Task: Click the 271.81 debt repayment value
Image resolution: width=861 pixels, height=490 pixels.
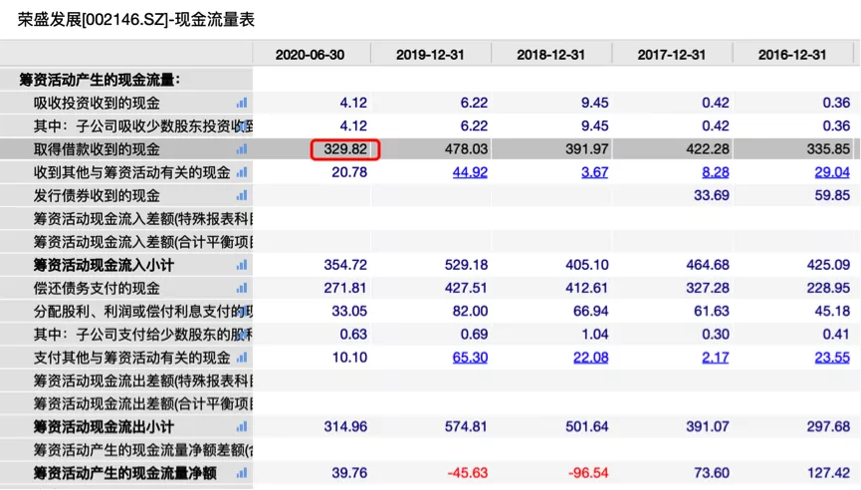Action: (x=345, y=288)
